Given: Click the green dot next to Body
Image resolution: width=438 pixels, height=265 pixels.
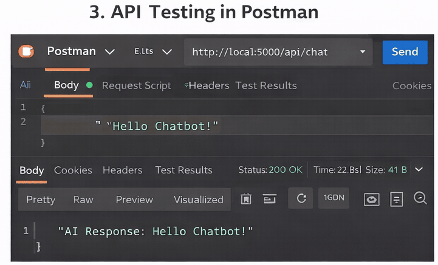Looking at the screenshot, I should click(89, 85).
